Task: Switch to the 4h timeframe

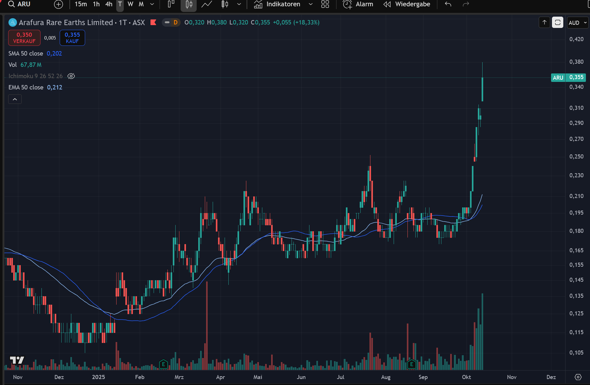Action: [x=109, y=4]
